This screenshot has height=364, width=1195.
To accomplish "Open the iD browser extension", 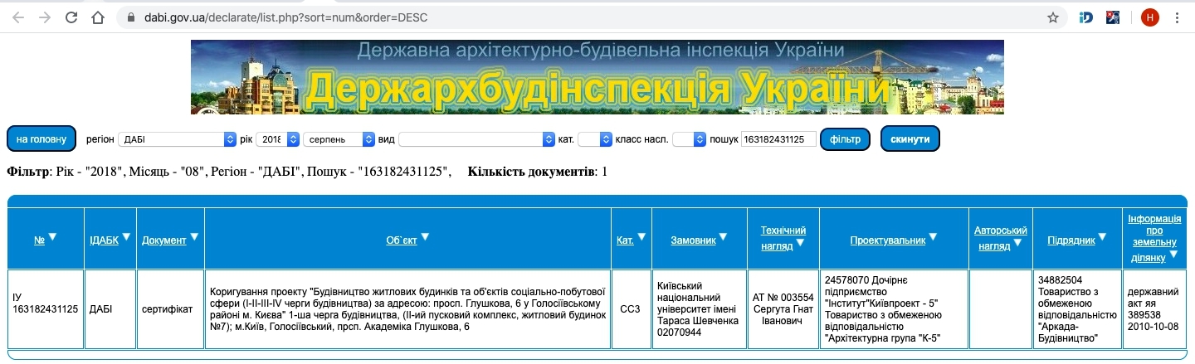I will point(1086,17).
